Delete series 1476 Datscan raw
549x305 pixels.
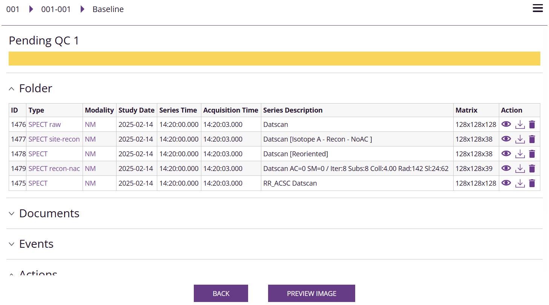tap(532, 124)
